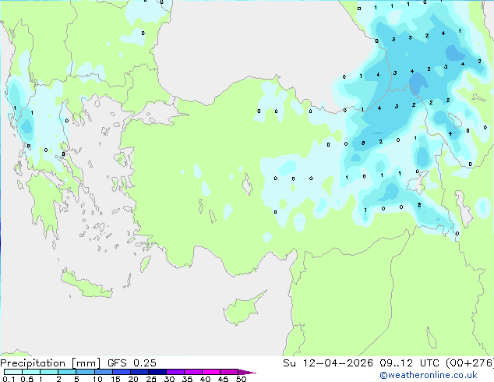Click the "GFS 0.25" model label

(132, 363)
